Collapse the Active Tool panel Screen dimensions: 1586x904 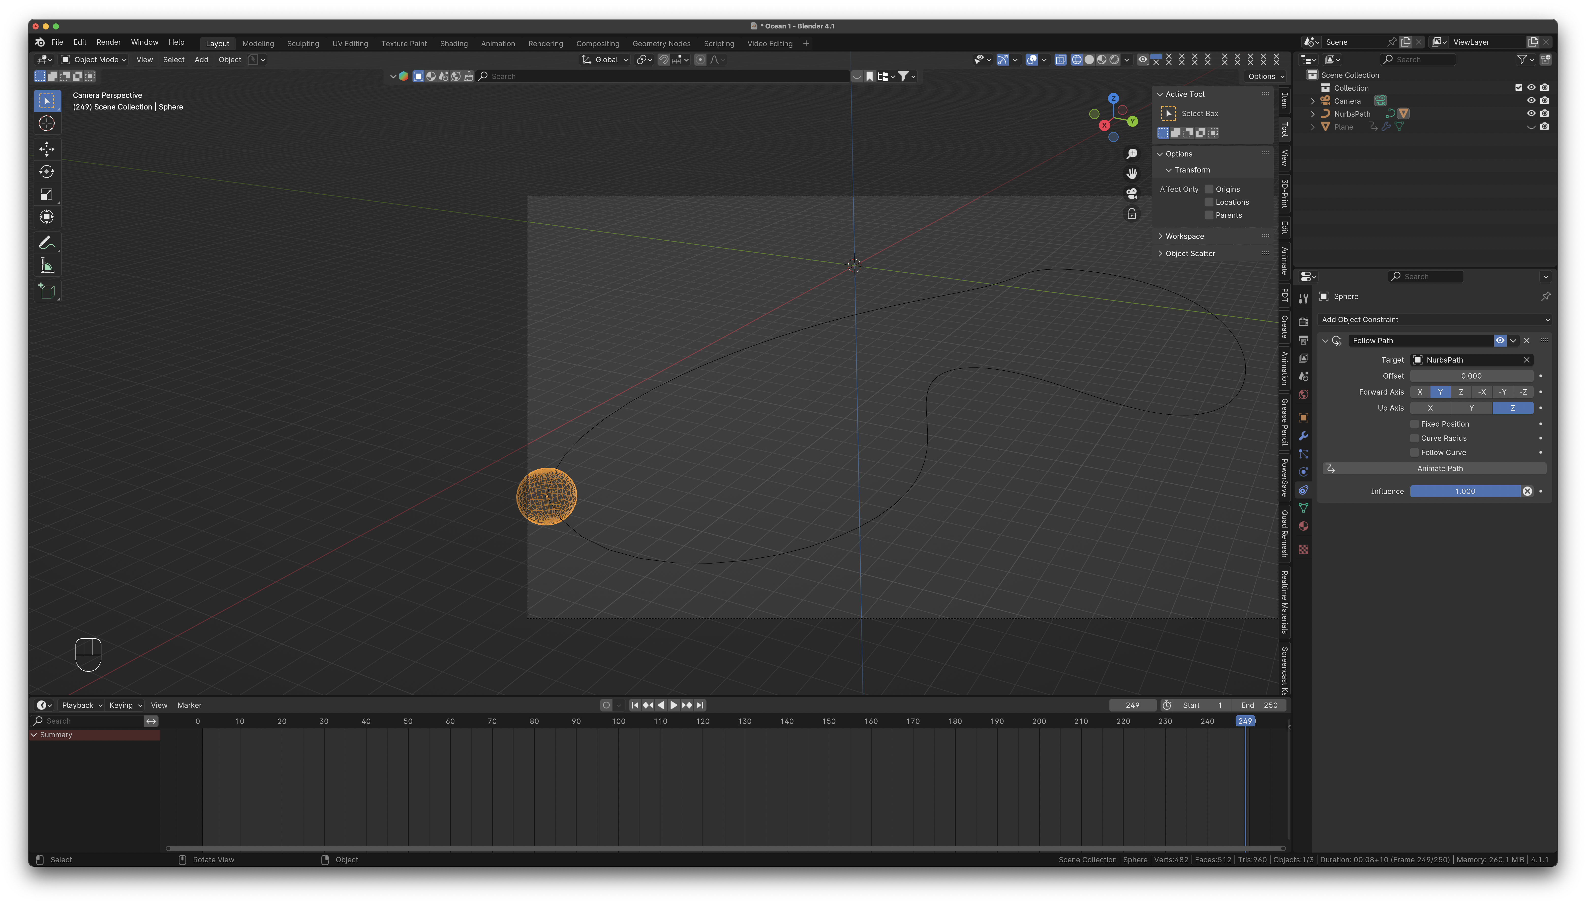[x=1160, y=94]
